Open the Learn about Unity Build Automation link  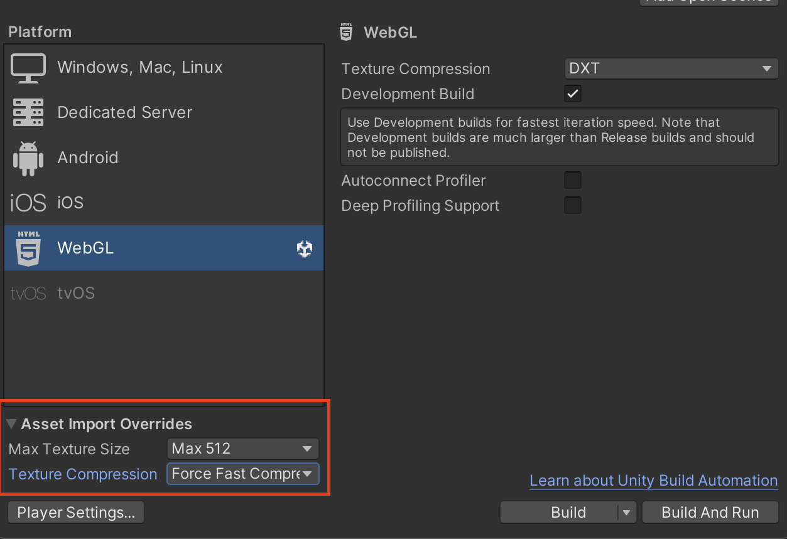point(654,481)
